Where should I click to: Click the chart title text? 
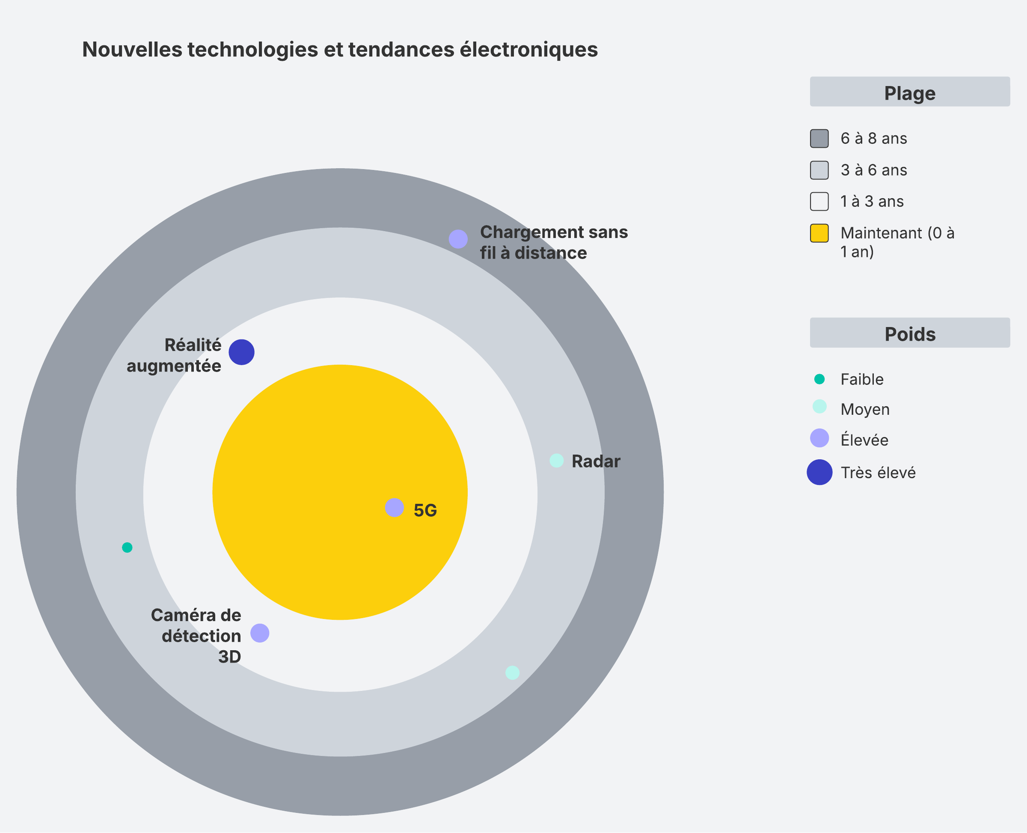point(340,49)
